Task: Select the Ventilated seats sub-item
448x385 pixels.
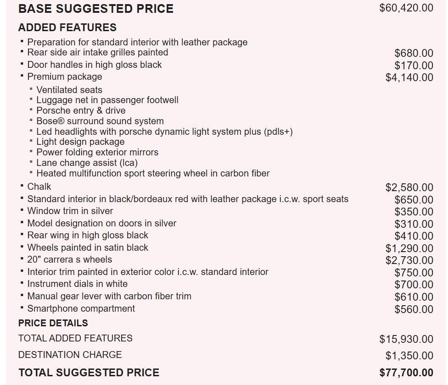Action: click(69, 90)
